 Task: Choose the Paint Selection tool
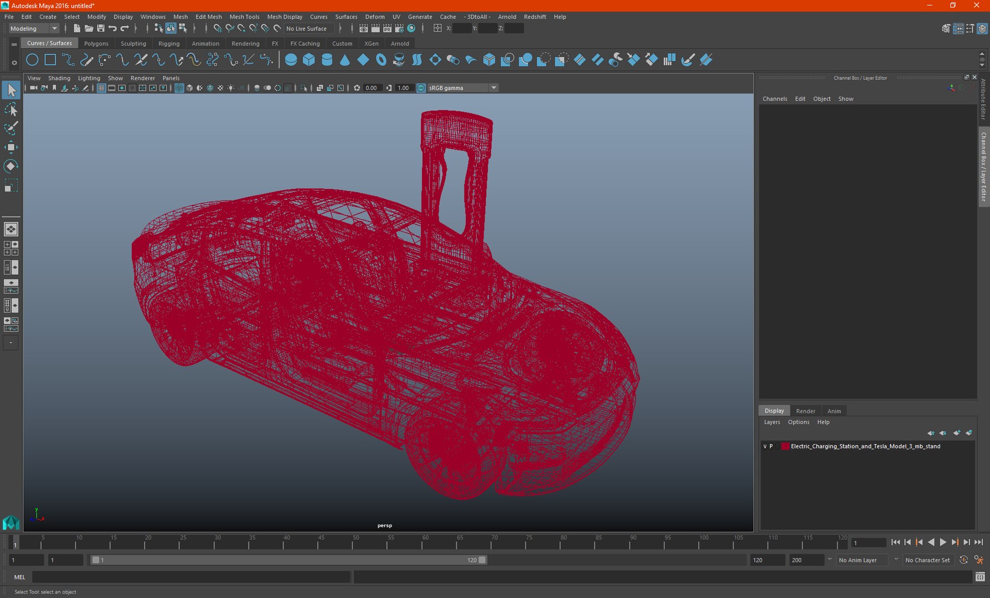pos(11,128)
